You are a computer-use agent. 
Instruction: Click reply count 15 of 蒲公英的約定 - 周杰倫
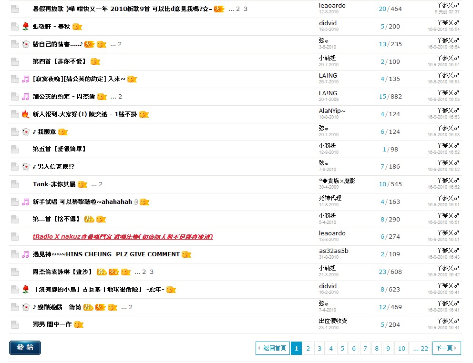[382, 97]
